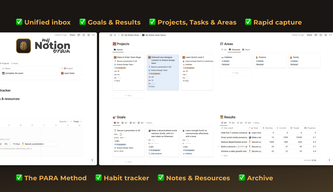Image resolution: width=333 pixels, height=192 pixels.
Task: Click the 50% progress ring on Secure a promotion
Action: tap(120, 134)
